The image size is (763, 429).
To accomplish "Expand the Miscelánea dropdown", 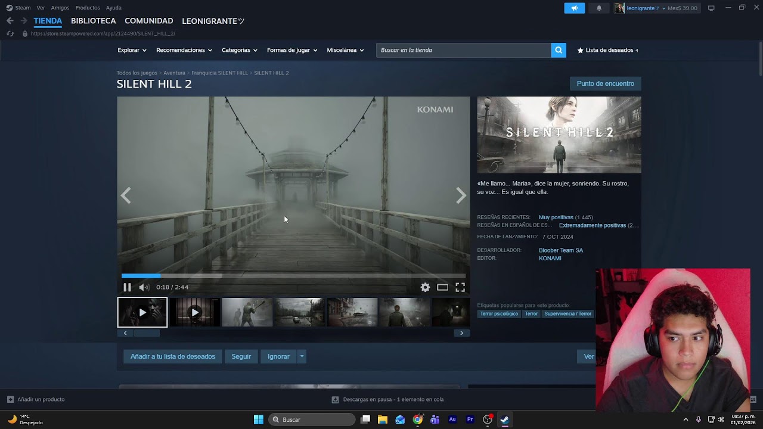I will (x=345, y=50).
